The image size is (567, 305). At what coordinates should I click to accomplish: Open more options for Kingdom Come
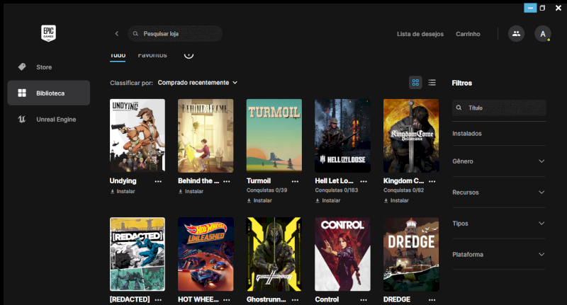432,181
